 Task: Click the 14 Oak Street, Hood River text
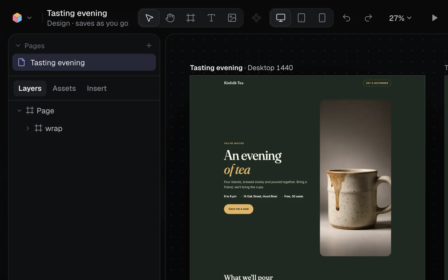260,197
